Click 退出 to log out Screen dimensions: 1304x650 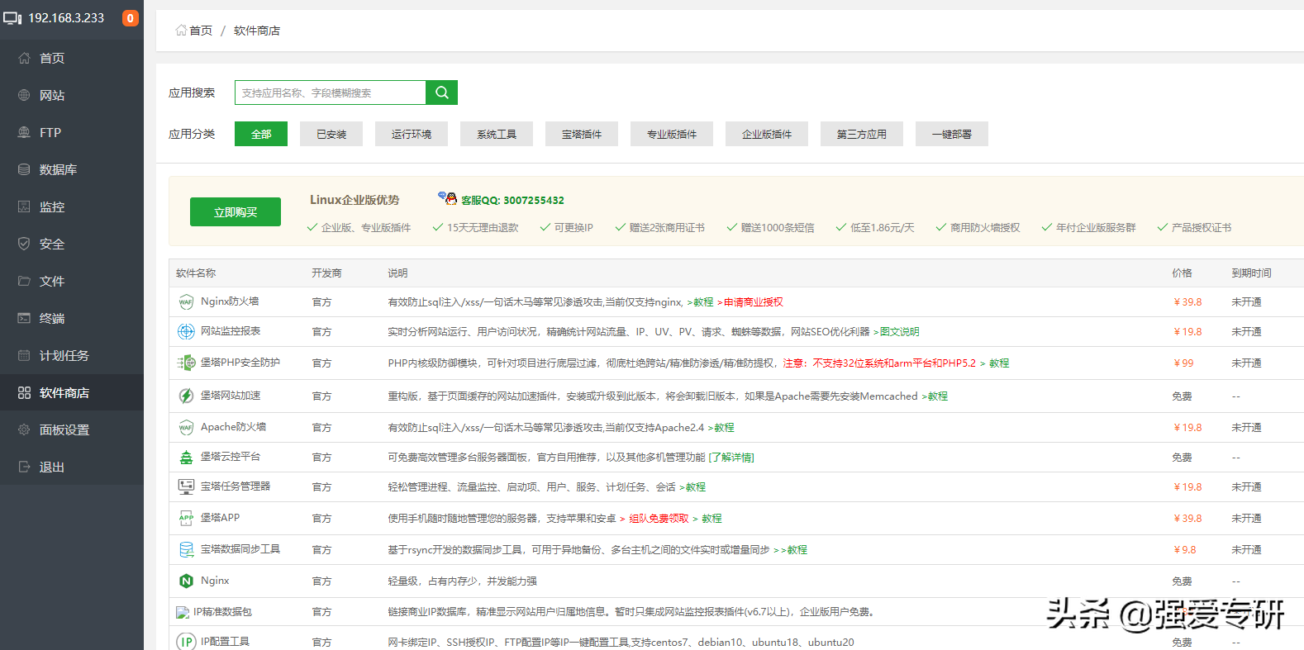click(x=72, y=467)
